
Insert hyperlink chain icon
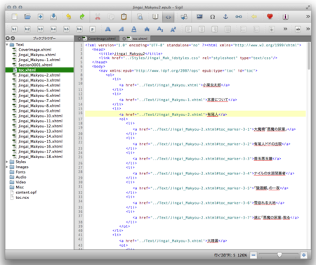[x=239, y=17]
